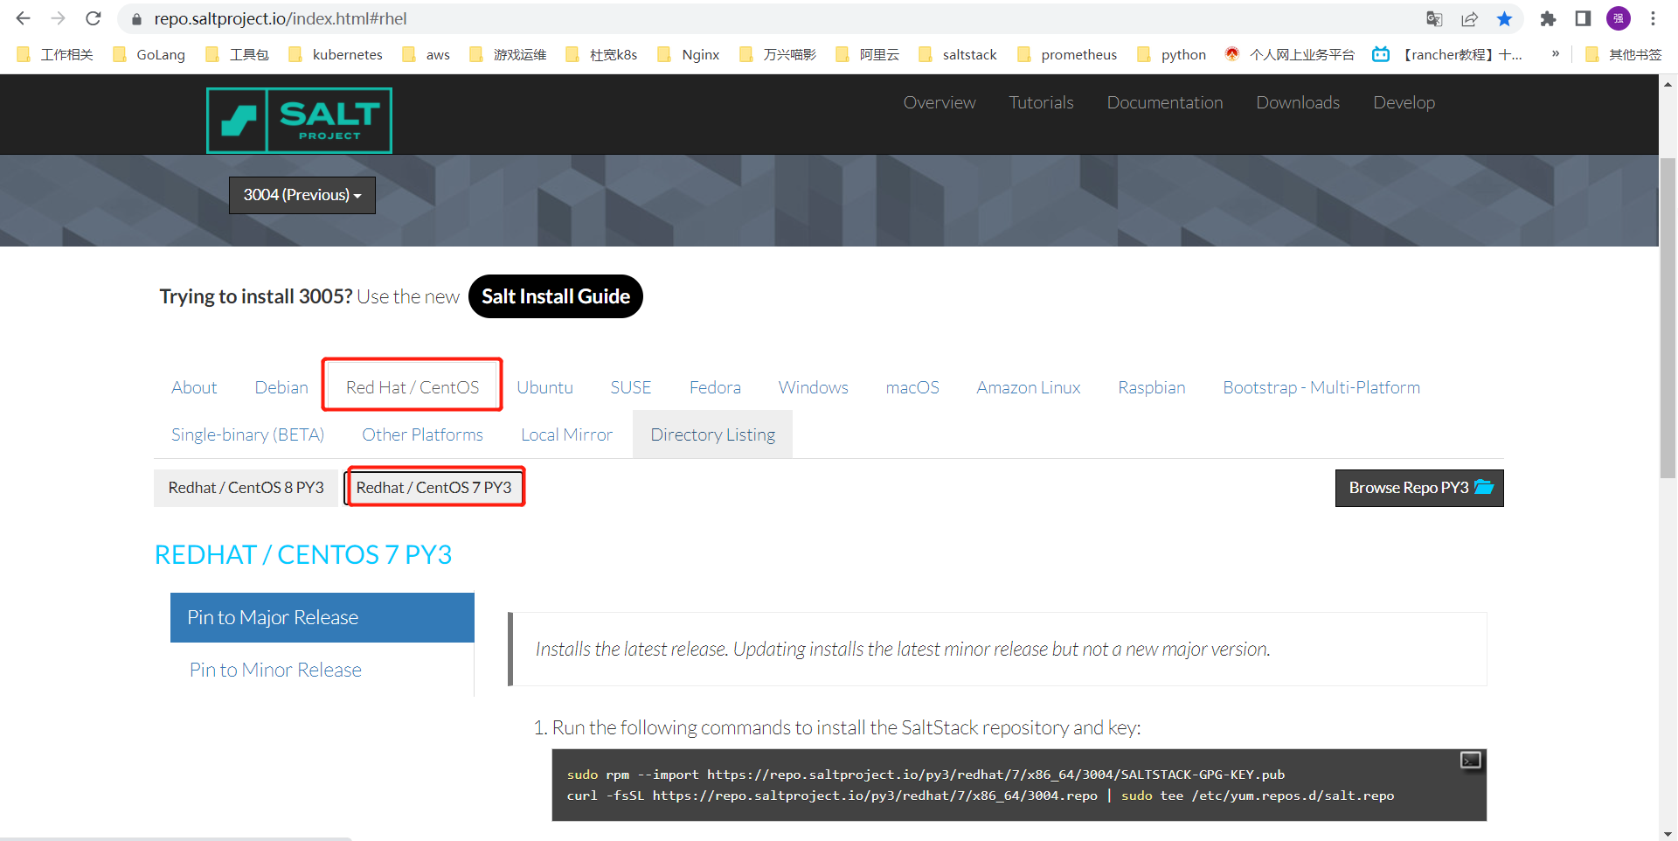Open the purple profile avatar
This screenshot has width=1678, height=841.
[x=1619, y=18]
